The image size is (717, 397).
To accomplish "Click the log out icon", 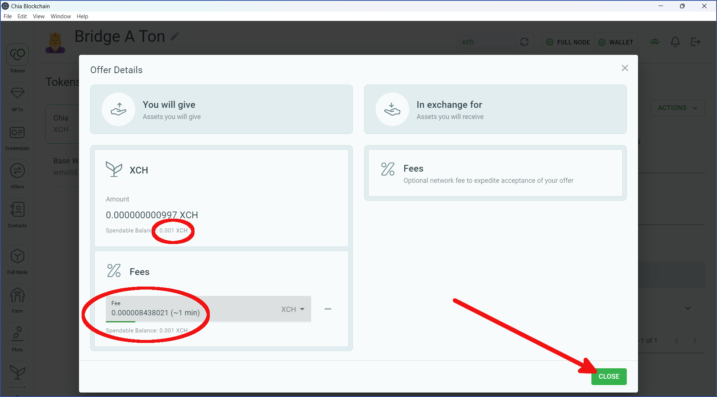I will point(695,42).
